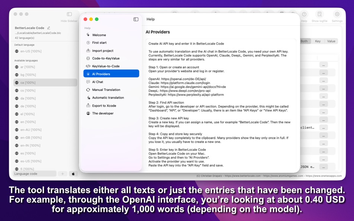
Task: Open The developer help page
Action: [x=89, y=113]
